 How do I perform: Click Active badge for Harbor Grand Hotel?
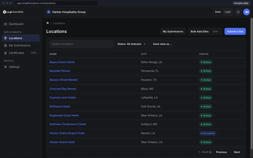pos(206,142)
